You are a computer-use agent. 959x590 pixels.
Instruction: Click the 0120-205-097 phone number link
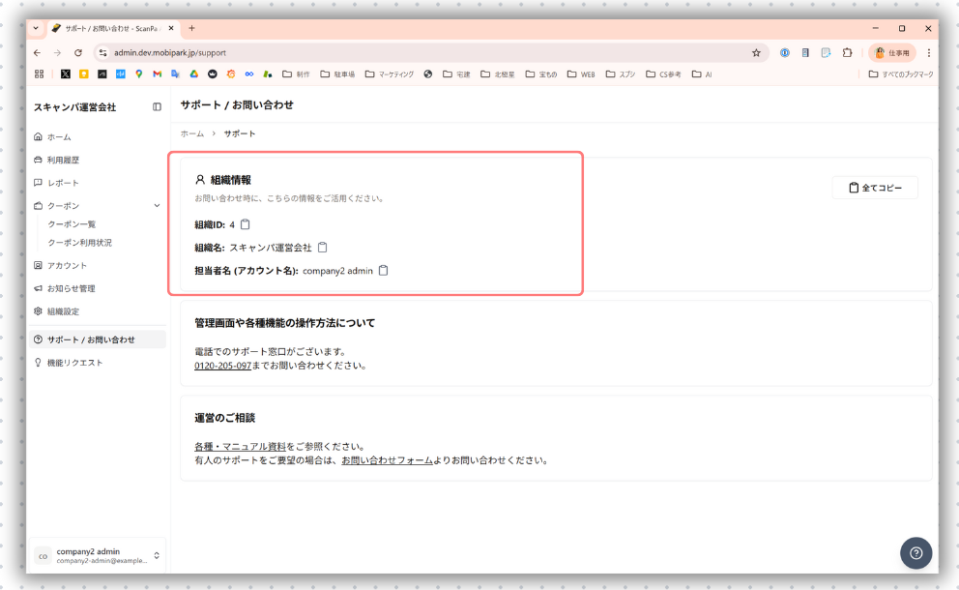pos(222,367)
